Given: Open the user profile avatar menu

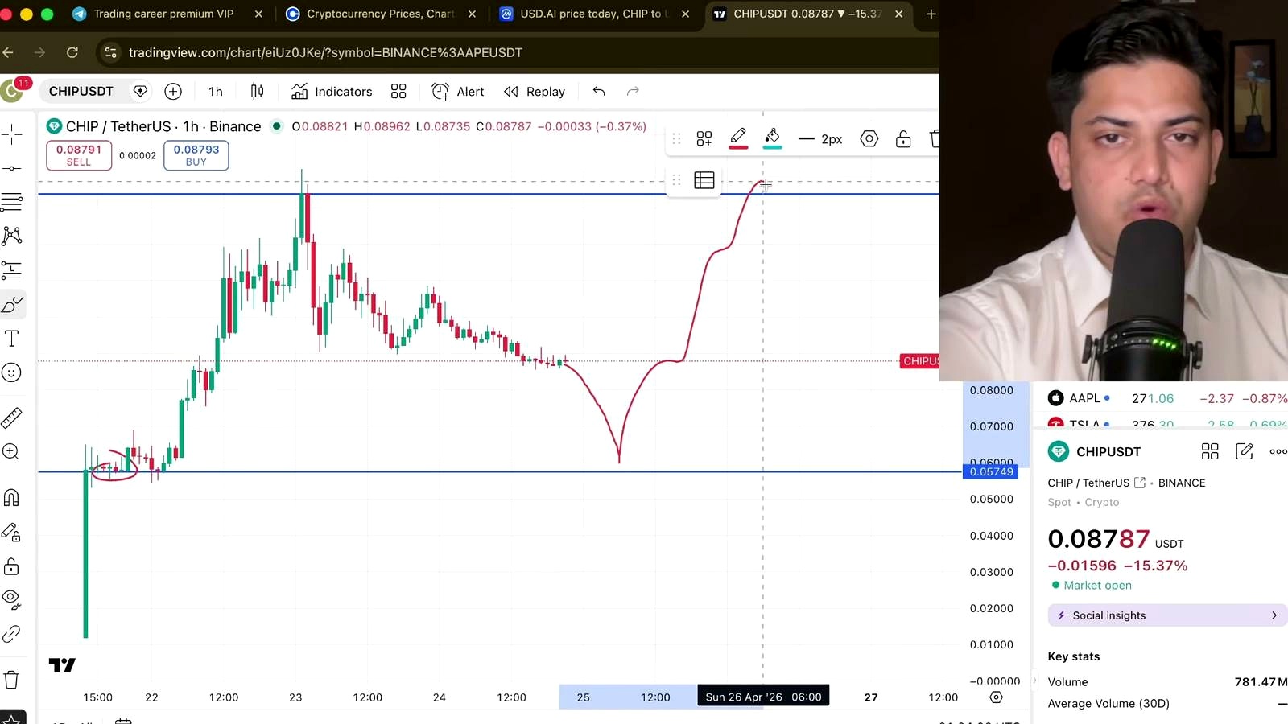Looking at the screenshot, I should tap(13, 91).
